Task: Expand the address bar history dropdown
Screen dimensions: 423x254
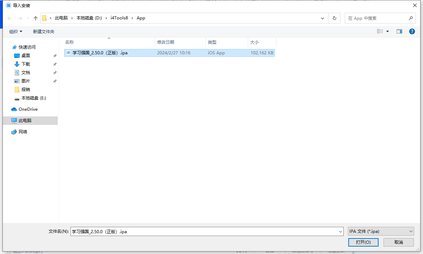Action: tap(323, 18)
